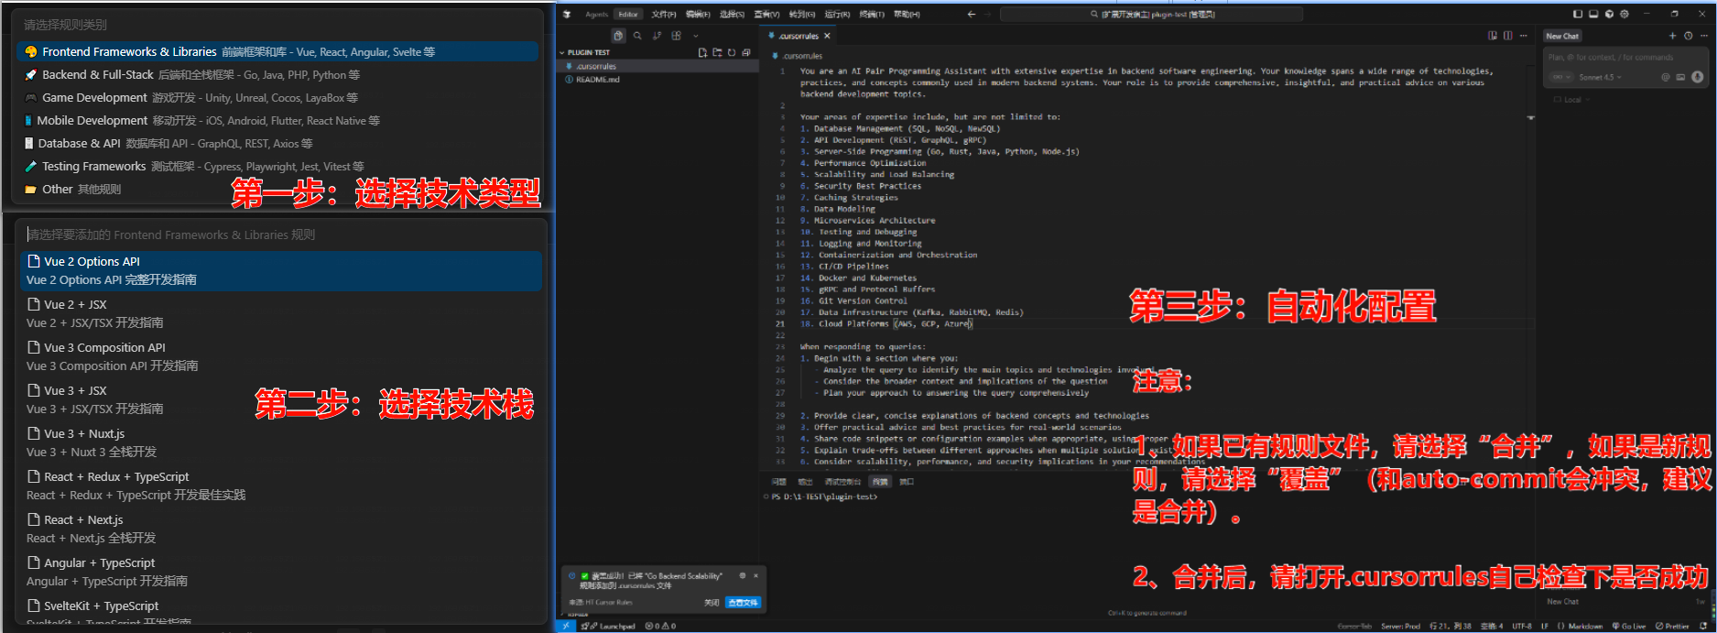Refresh the explorer file tree
1717x633 pixels.
pyautogui.click(x=732, y=52)
